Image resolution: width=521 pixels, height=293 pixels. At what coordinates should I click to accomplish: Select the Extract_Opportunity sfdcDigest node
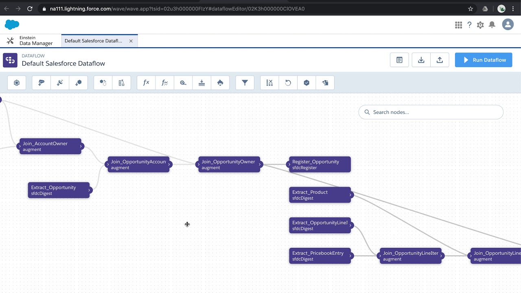pos(59,190)
